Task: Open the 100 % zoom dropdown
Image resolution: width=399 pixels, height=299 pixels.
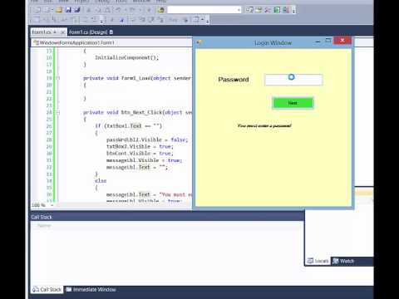Action: (52, 205)
